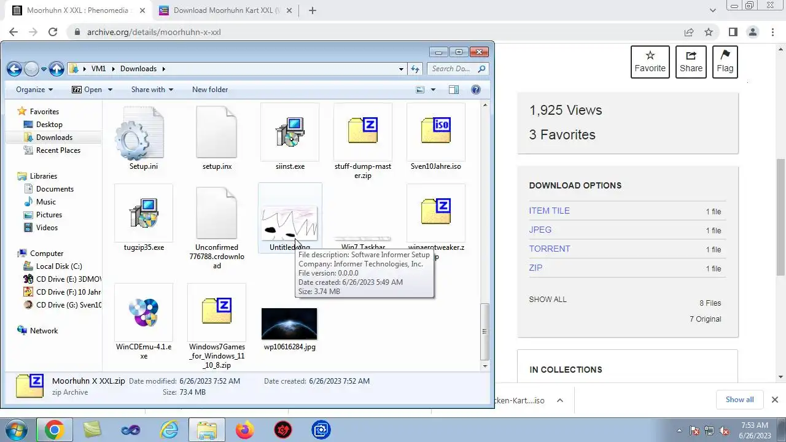Screen dimensions: 786x442
Task: Select Documents library
Action: (x=55, y=189)
